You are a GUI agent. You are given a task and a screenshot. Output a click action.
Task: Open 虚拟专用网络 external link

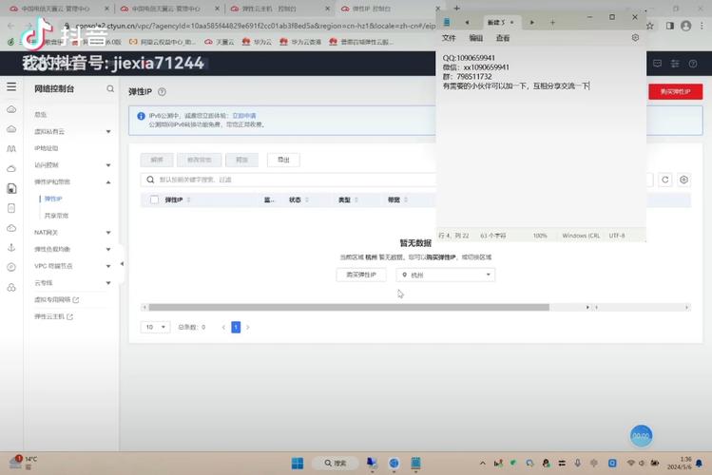point(57,299)
